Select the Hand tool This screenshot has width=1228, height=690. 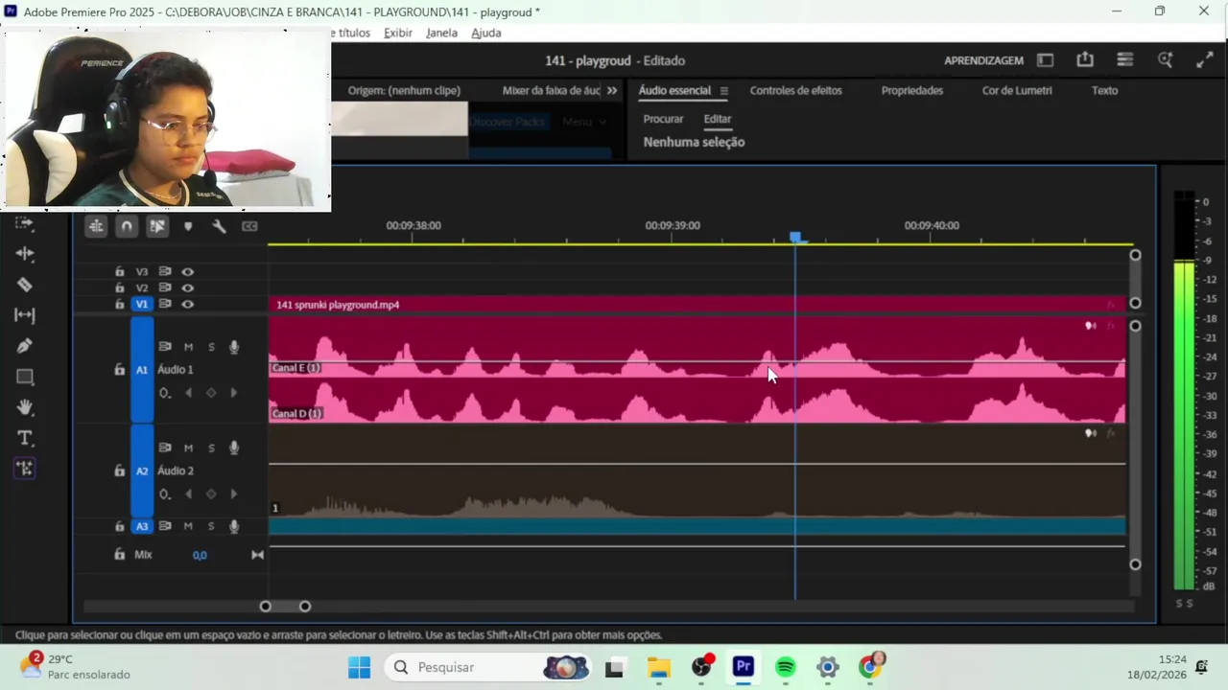[25, 407]
